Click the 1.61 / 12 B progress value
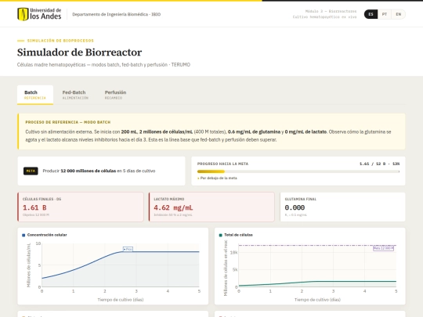This screenshot has height=317, width=423. coord(380,164)
